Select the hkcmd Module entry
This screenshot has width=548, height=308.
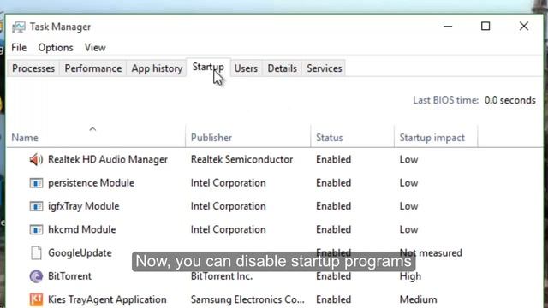82,230
